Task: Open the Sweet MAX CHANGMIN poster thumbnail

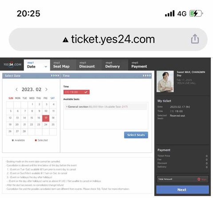Action: [165, 81]
